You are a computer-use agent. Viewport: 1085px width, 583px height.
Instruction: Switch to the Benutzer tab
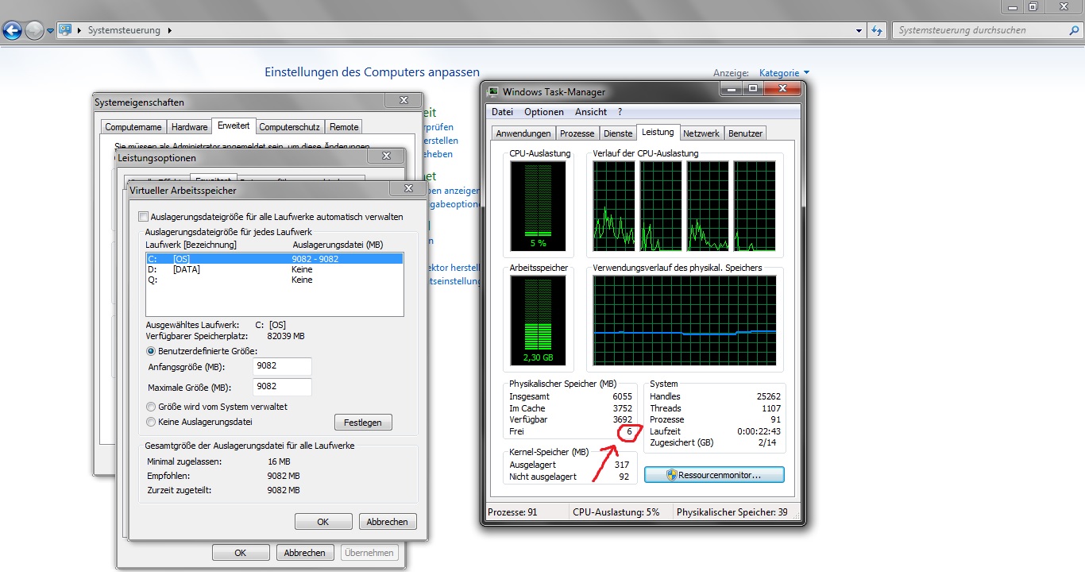[x=745, y=133]
